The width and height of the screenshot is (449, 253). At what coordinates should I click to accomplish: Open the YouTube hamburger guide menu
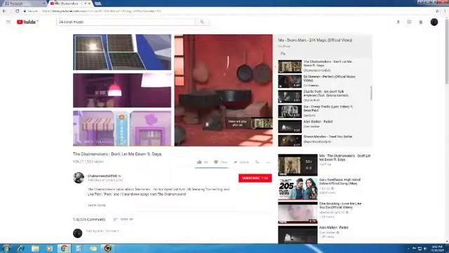pos(8,22)
